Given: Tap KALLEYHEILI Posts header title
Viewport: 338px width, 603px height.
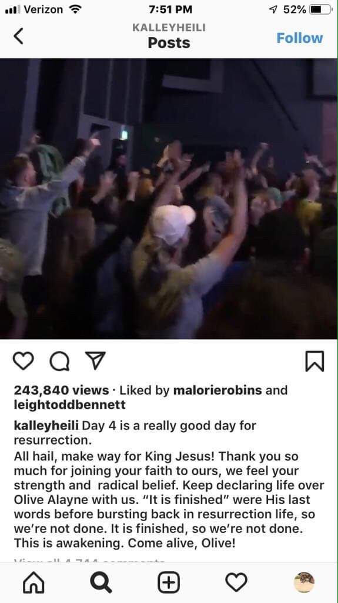Looking at the screenshot, I should (169, 36).
